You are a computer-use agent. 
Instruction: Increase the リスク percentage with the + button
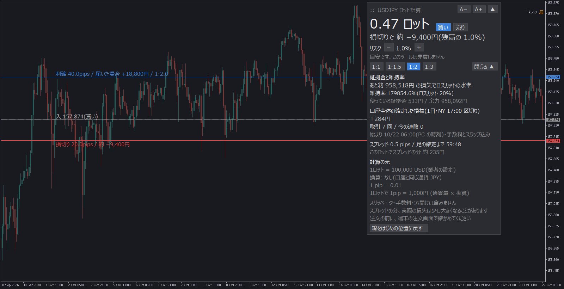pos(419,48)
